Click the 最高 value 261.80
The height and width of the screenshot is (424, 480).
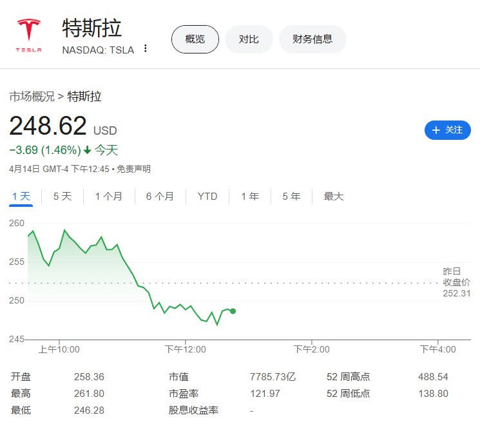(x=89, y=393)
